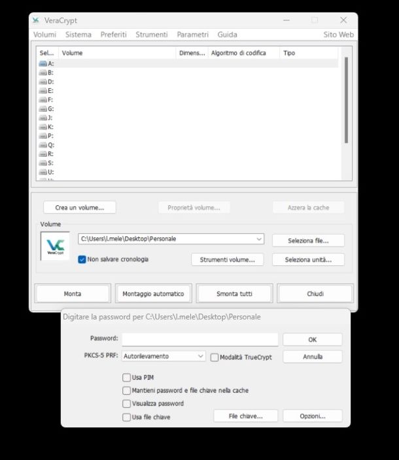Select the E: drive slot icon
Screen dimensions: 399x460
coord(43,91)
